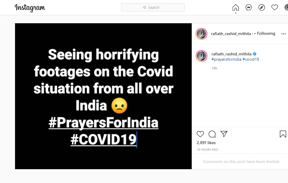Go to the Instagram home feed icon
Screen dimensions: 288x183
tap(235, 8)
